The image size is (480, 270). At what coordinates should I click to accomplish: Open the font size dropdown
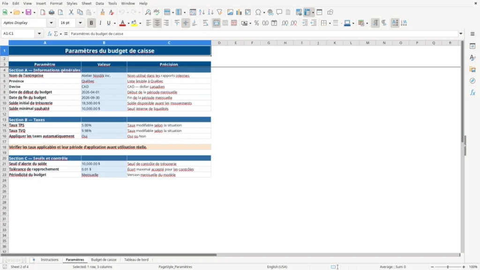(80, 22)
